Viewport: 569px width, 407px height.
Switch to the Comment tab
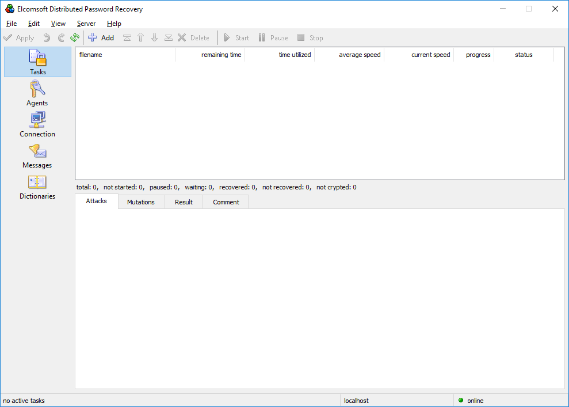[226, 202]
